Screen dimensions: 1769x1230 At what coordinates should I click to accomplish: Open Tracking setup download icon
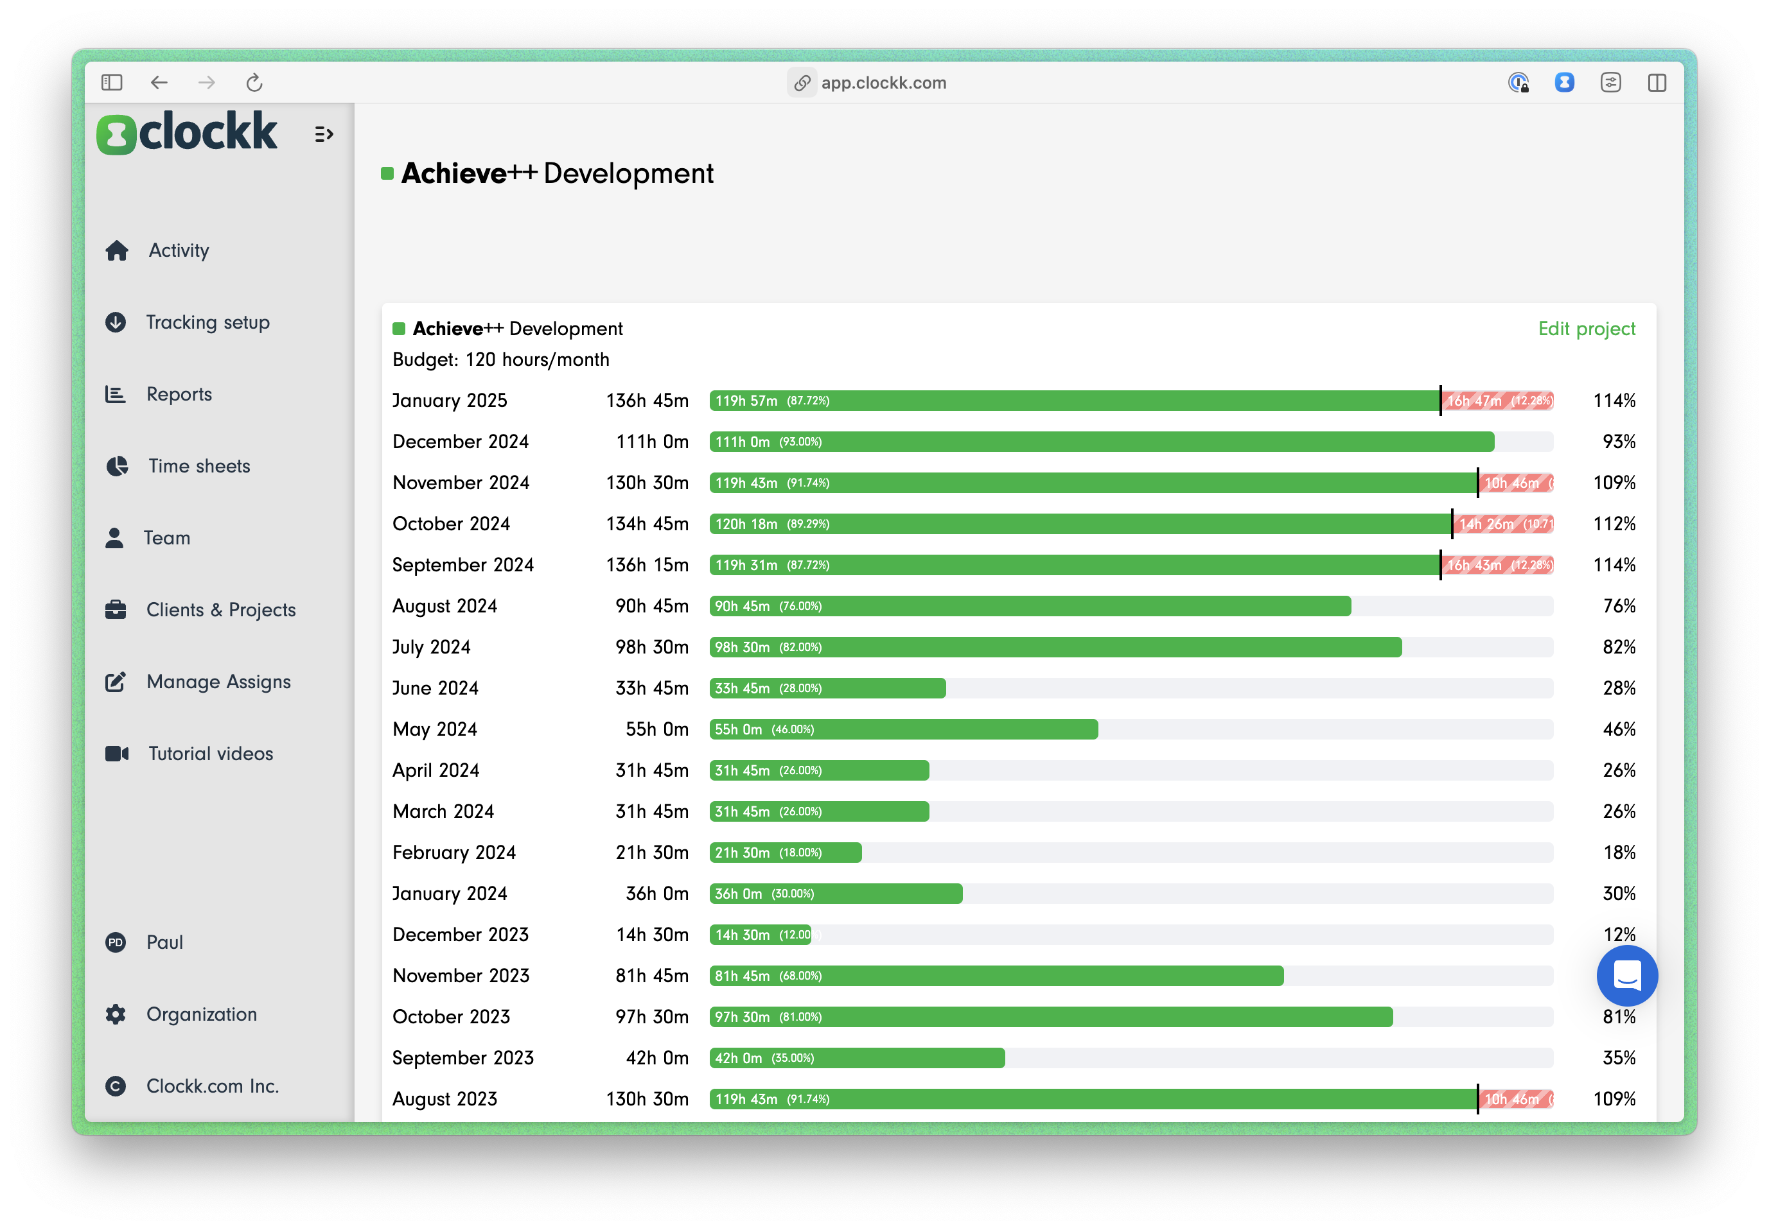click(116, 322)
